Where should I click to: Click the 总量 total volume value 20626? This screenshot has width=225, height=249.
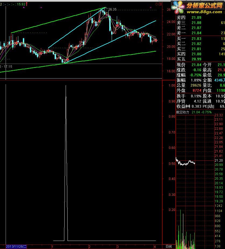tap(196, 85)
